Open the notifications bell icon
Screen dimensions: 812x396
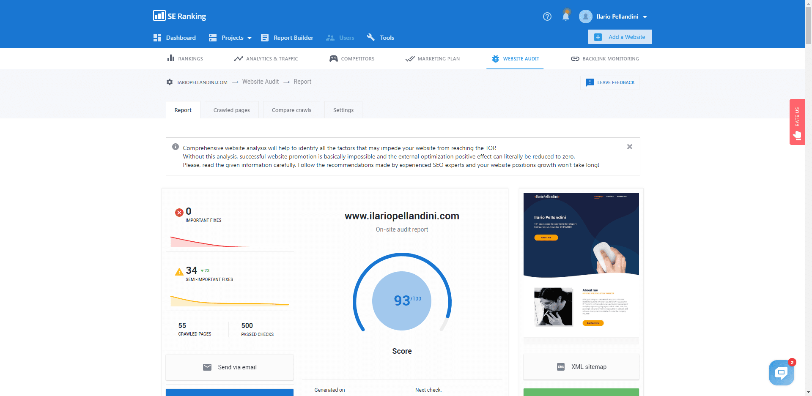tap(566, 16)
